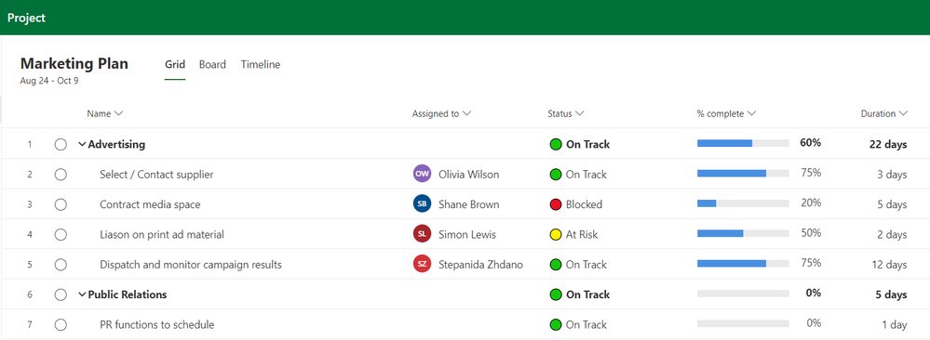Mark Public Relations complete circle
This screenshot has width=930, height=340.
(61, 294)
